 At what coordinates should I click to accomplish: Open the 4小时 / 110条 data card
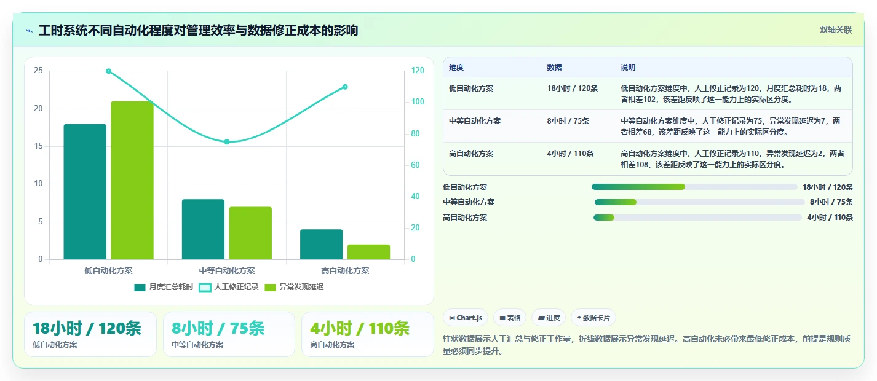[368, 334]
